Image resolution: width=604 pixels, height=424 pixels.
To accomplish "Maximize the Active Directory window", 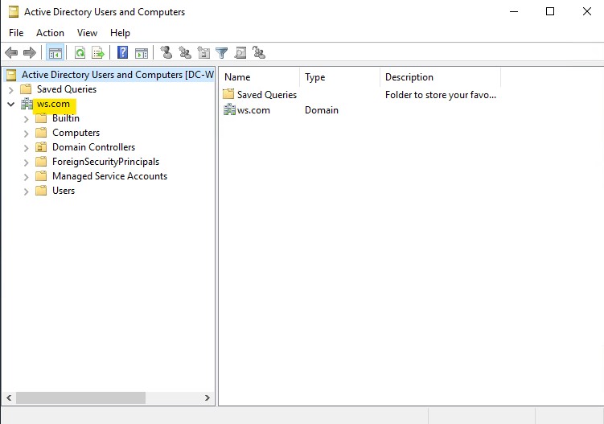I will tap(550, 11).
